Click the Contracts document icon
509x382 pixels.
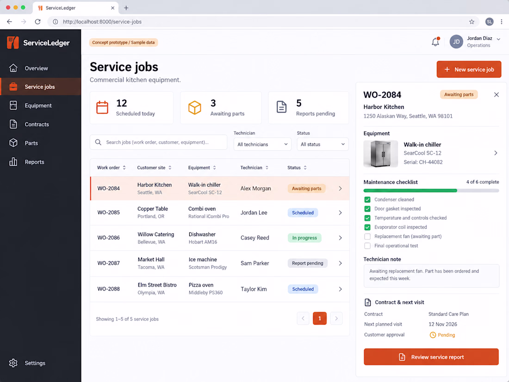click(x=13, y=124)
